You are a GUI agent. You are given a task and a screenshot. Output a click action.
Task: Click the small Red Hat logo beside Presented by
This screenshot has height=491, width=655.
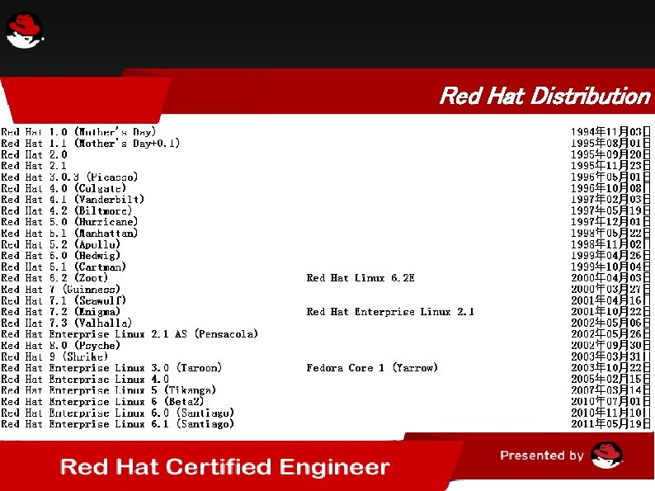coord(607,455)
